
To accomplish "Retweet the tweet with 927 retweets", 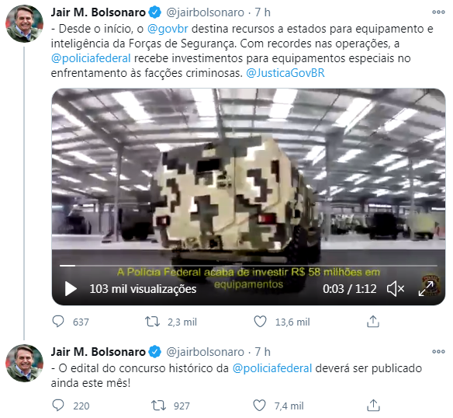I will pyautogui.click(x=158, y=406).
